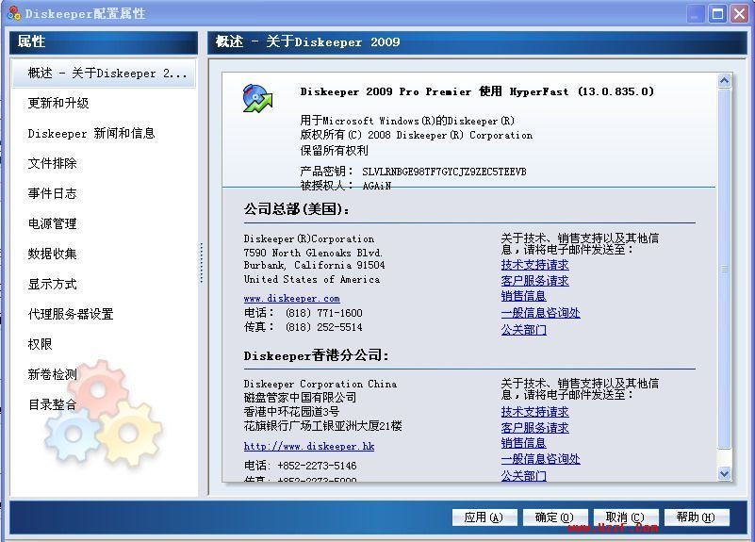Click 公关部门 link under US headquarters
Screen dimensions: 755x542
click(523, 330)
